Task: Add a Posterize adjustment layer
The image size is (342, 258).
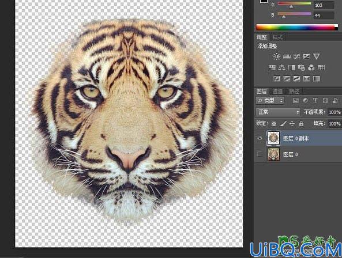Action: coord(287,78)
